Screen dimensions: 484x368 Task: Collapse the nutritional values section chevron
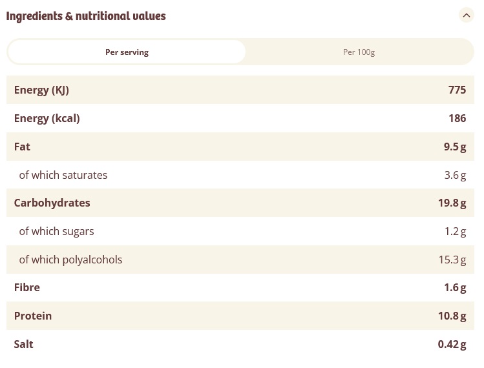(x=467, y=15)
